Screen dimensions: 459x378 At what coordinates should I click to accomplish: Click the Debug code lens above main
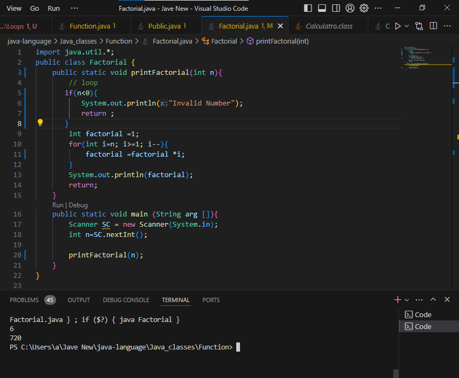78,205
